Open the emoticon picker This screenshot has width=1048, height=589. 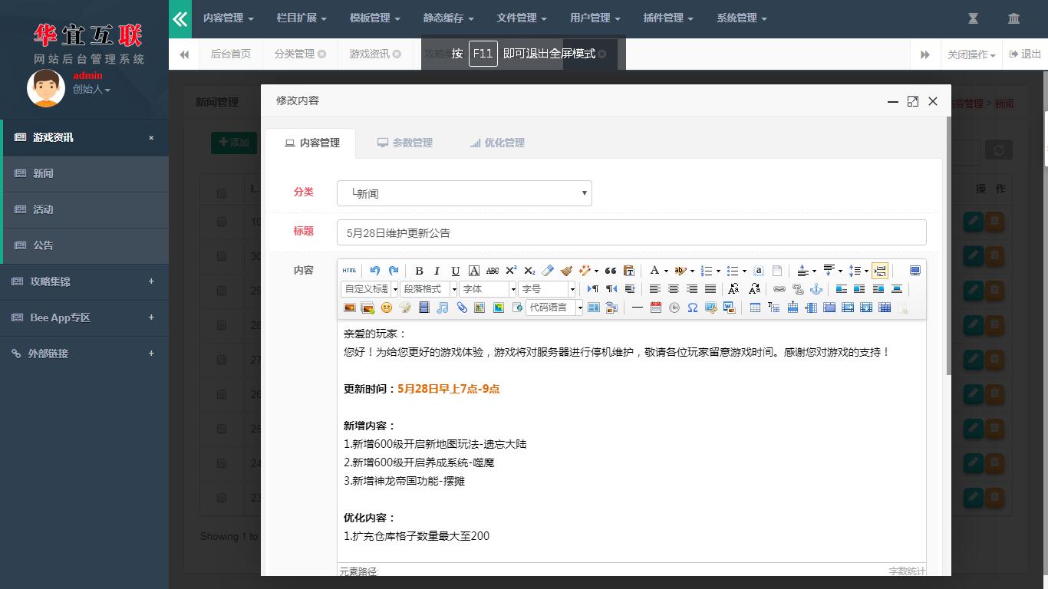click(387, 308)
